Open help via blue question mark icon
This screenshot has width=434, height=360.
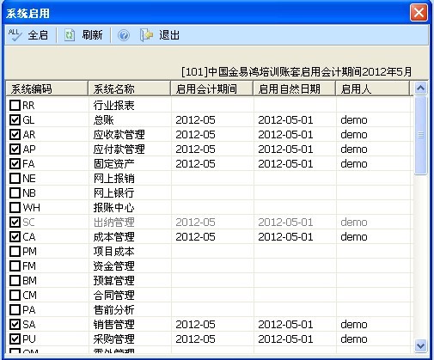click(124, 35)
